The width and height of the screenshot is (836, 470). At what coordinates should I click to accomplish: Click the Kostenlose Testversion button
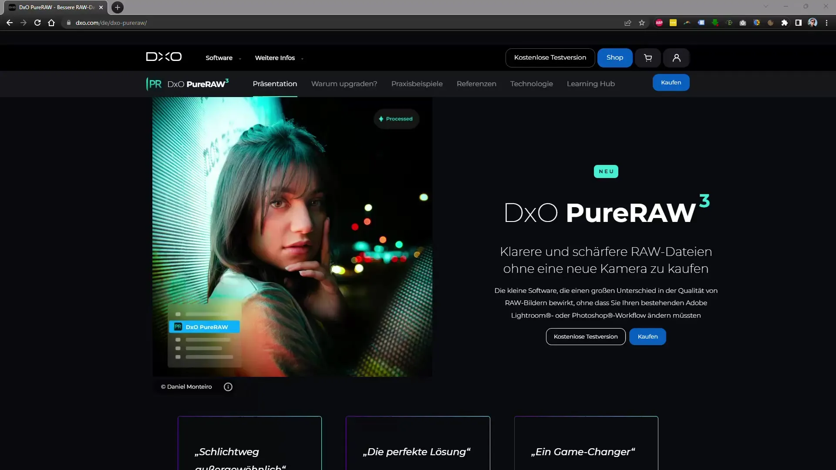point(550,57)
